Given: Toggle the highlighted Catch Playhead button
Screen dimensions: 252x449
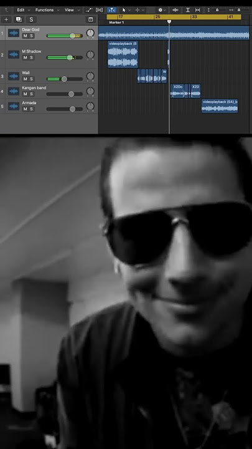Looking at the screenshot, I should pos(111,10).
